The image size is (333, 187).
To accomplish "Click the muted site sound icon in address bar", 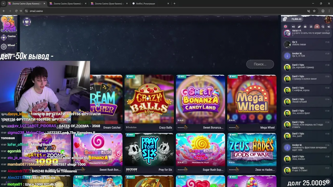I will (309, 11).
